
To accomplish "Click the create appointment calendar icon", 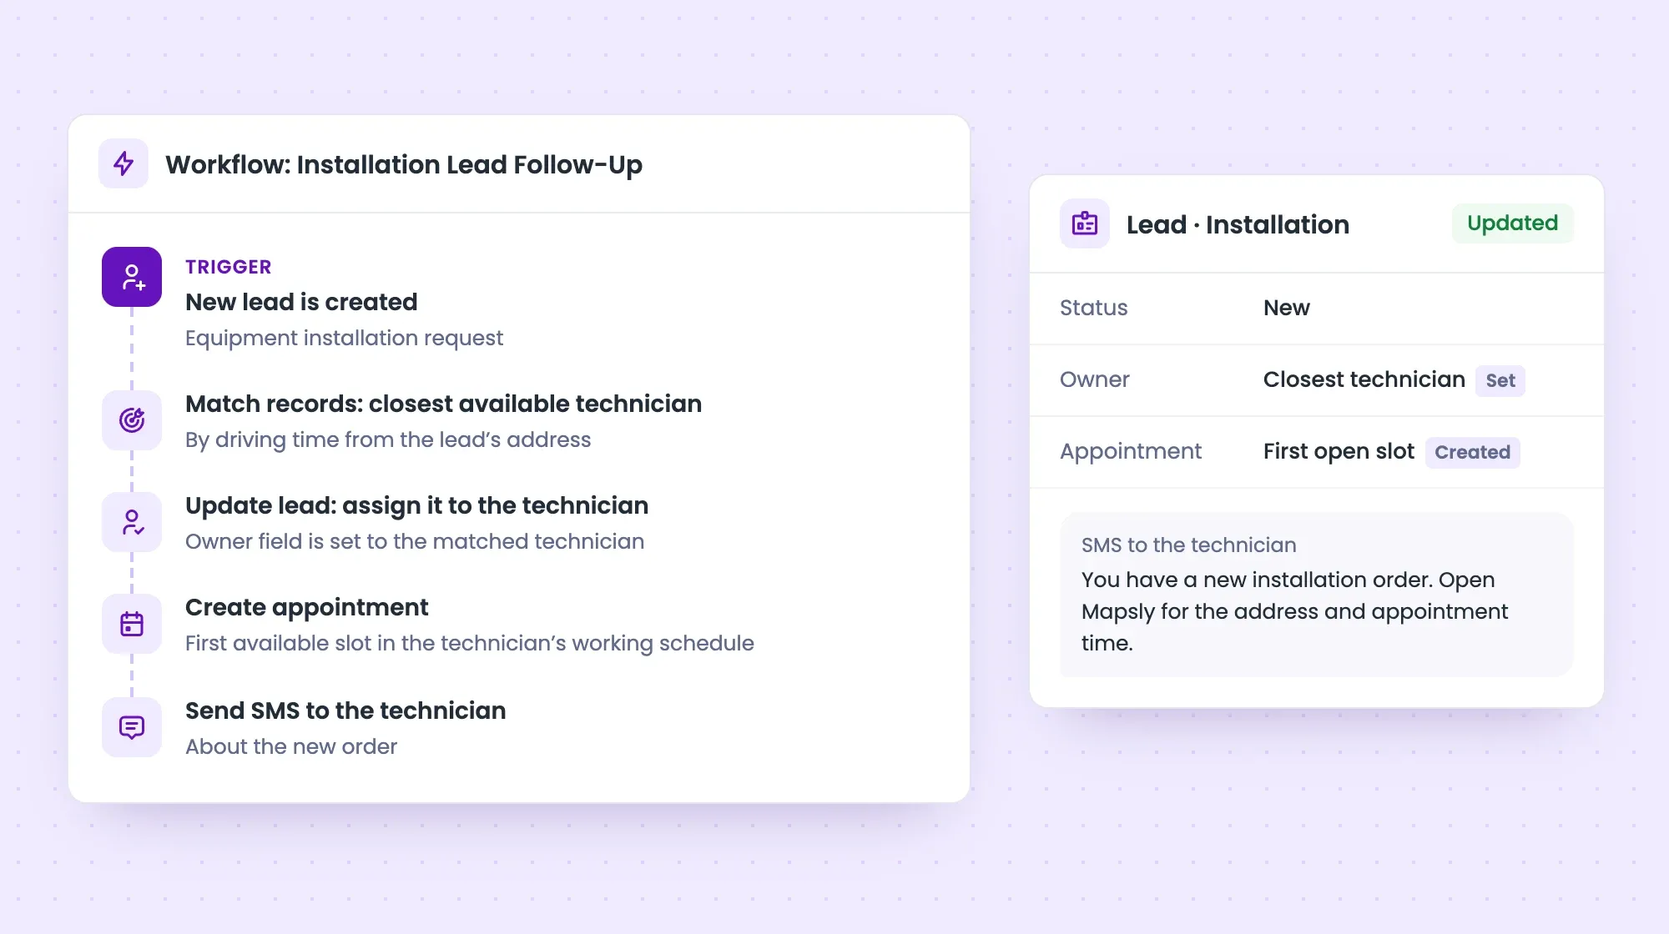I will pyautogui.click(x=132, y=624).
